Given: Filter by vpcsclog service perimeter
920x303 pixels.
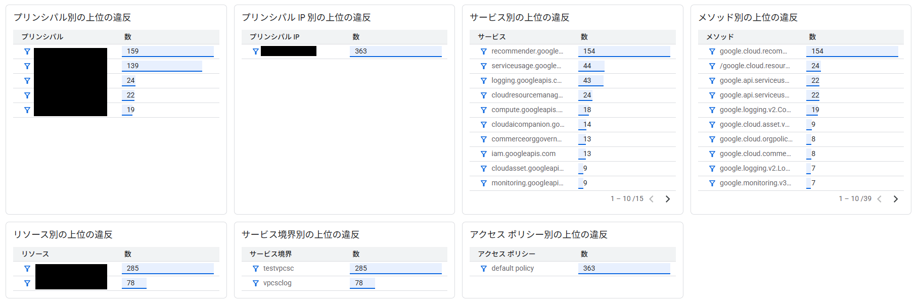Looking at the screenshot, I should coord(256,283).
